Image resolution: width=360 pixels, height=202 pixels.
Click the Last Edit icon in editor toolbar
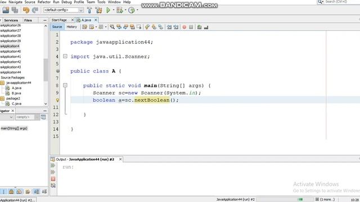(x=85, y=27)
